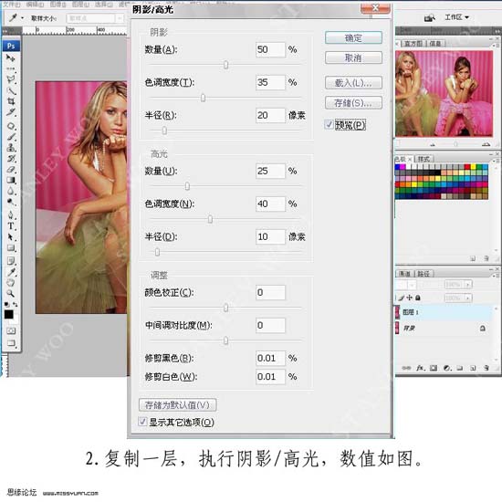This screenshot has height=502, width=502.
Task: Toggle the lock-all icon in Layers panel
Action: coord(418,298)
